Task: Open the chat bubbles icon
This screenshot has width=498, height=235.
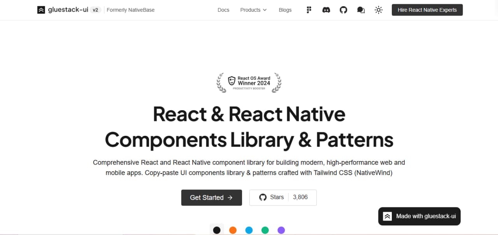Action: click(361, 10)
